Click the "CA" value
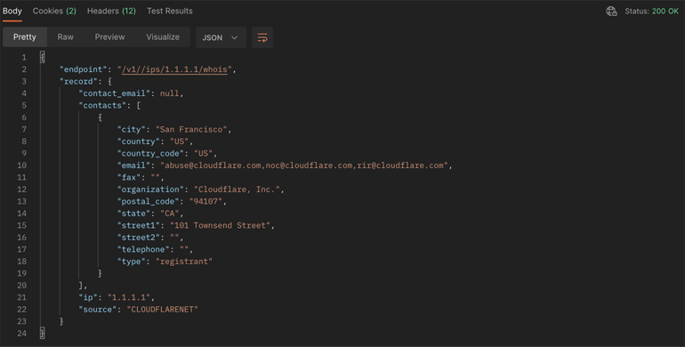 pos(170,214)
